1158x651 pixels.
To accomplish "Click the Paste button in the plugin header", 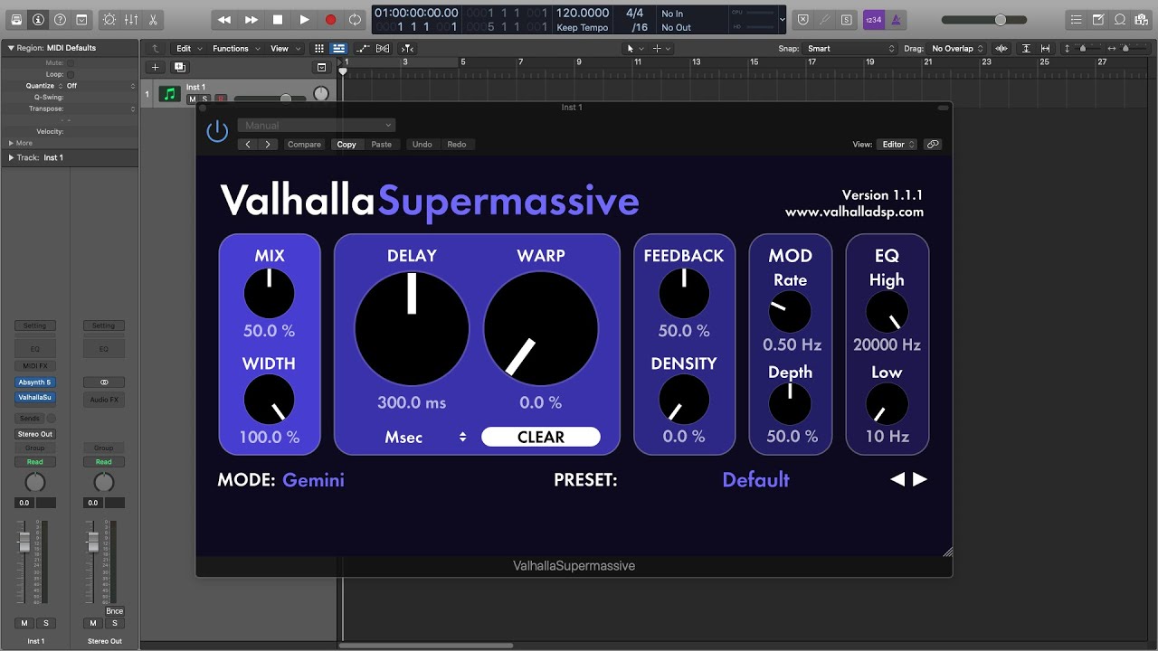I will (382, 145).
